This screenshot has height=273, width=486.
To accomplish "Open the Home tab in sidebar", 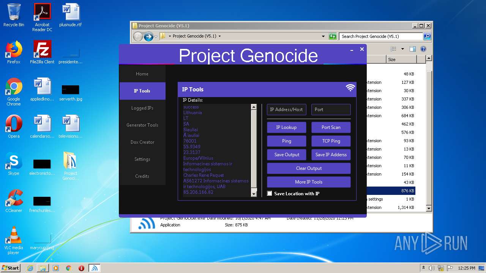I will click(x=142, y=74).
